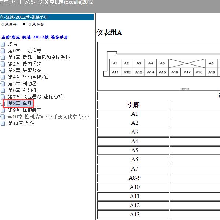Select the A3 table row cell
The image size is (220, 220).
(133, 132)
